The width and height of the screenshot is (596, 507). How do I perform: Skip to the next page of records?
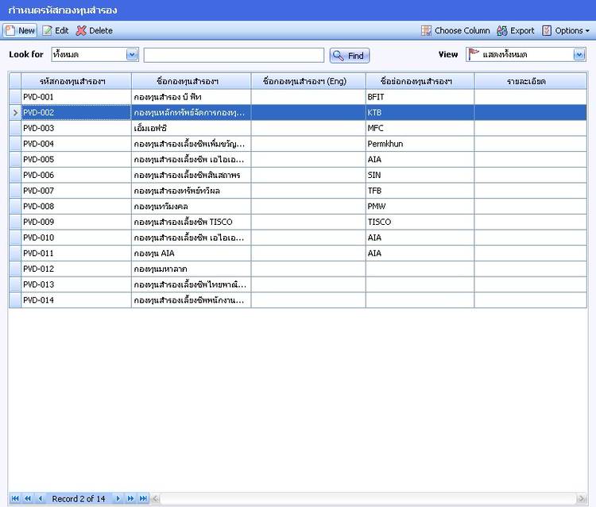click(130, 499)
